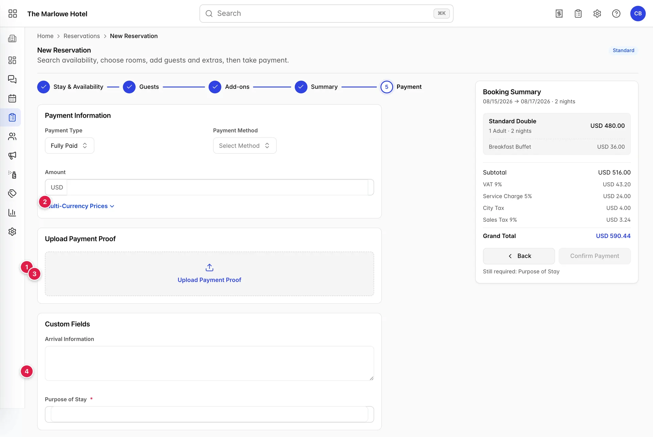The width and height of the screenshot is (653, 437).
Task: Click The Marlowe Hotel title
Action: point(57,14)
